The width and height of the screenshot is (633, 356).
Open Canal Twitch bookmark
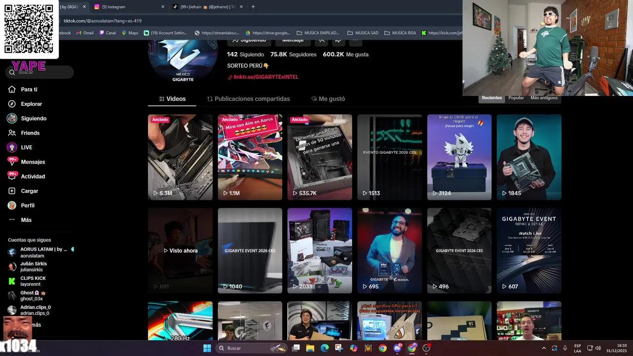point(107,33)
